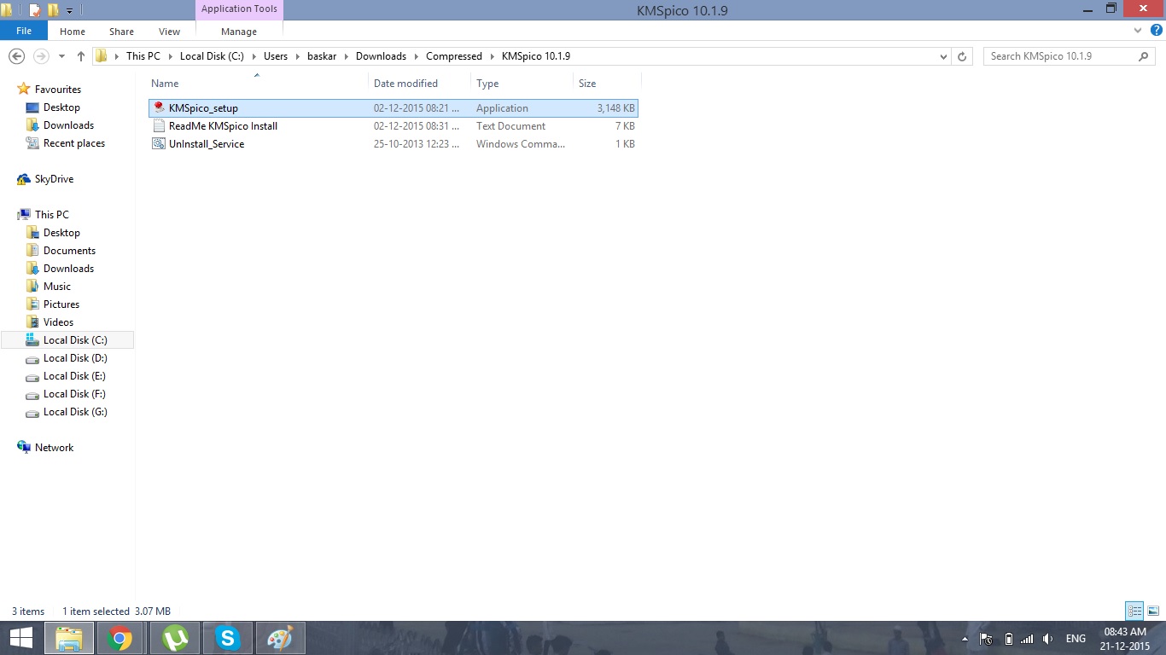Open the recent locations dropdown arrow
The width and height of the screenshot is (1166, 655).
coord(61,56)
